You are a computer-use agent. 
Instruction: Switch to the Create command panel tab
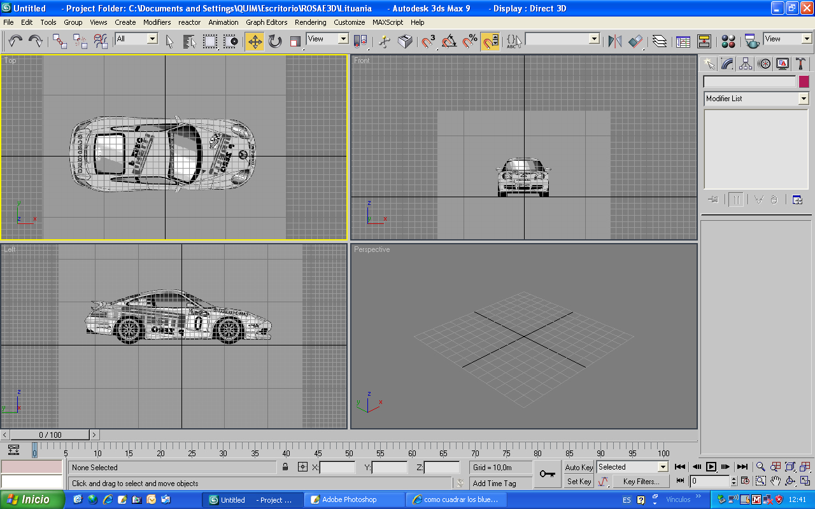point(709,64)
